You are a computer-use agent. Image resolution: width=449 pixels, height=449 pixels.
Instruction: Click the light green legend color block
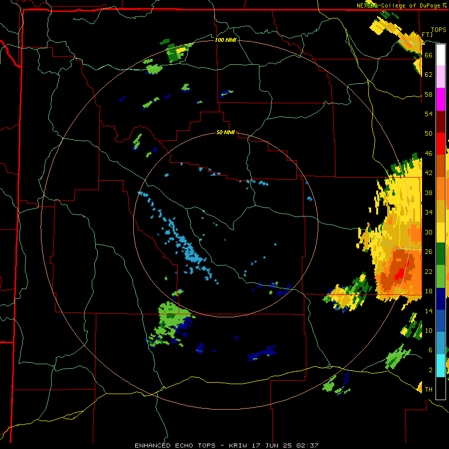pyautogui.click(x=441, y=276)
